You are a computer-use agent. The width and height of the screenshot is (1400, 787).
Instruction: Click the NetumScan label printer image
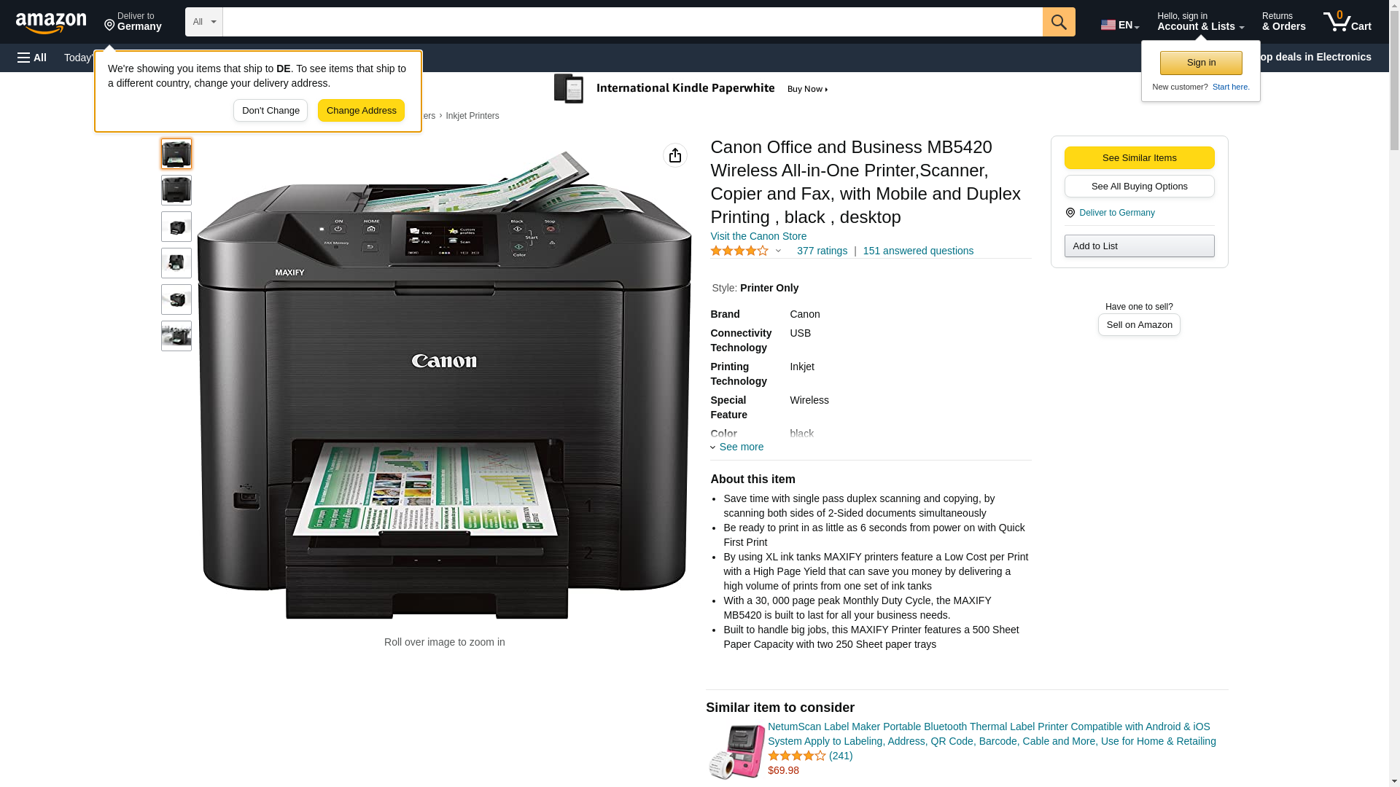(x=736, y=751)
